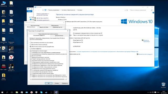Enable 'Вывод эскизов вместо значков' checkbox
Screen dimensions: 168x94
[31, 57]
